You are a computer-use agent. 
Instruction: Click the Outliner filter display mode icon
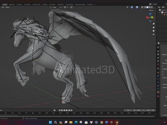coord(163,7)
